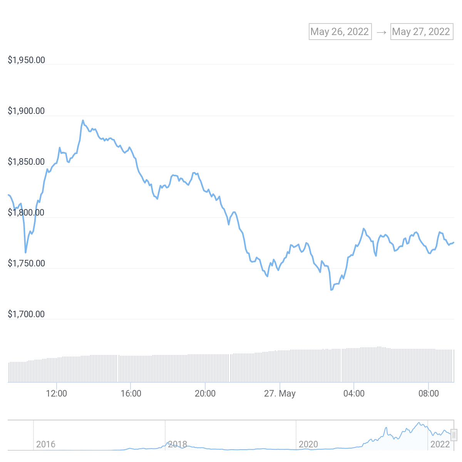Click the 16:00 time axis label
Screen dimensions: 462x462
(131, 393)
